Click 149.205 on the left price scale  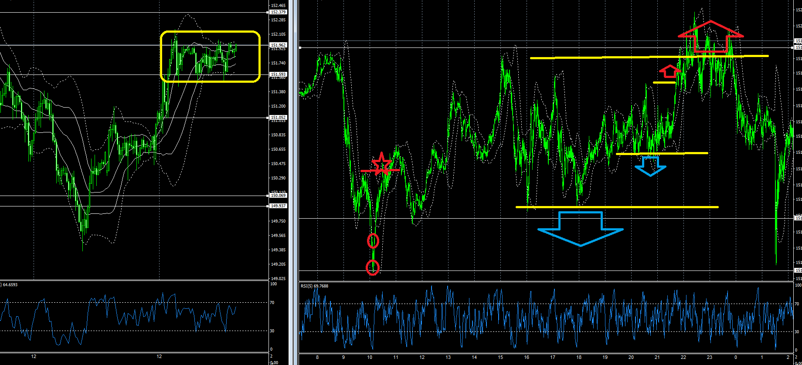point(279,264)
